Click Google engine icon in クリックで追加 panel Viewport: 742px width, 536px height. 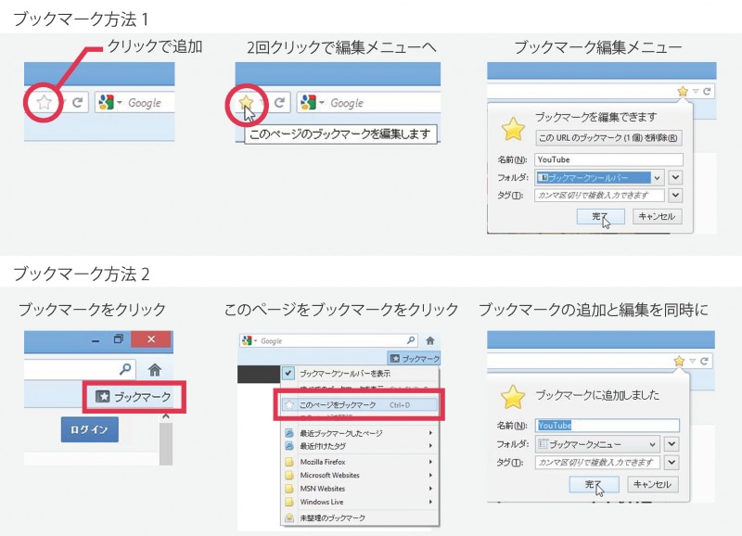tap(107, 102)
